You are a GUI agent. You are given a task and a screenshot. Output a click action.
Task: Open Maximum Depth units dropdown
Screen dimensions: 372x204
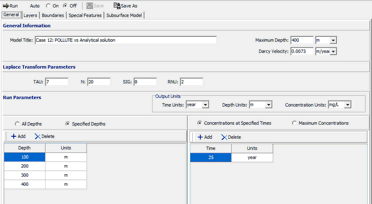pyautogui.click(x=333, y=40)
